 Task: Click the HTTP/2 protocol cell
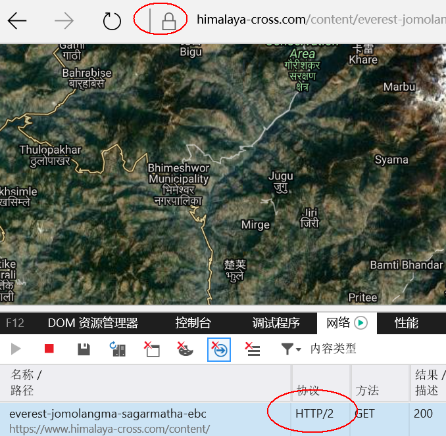314,414
